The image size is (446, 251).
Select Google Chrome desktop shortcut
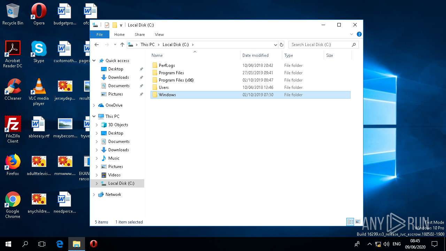coord(13,205)
